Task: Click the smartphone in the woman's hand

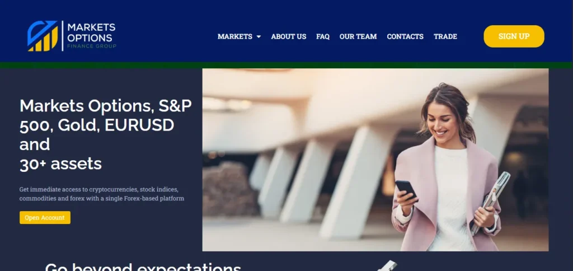Action: tap(406, 189)
